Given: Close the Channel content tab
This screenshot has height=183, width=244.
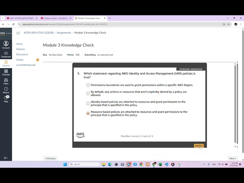Looking at the screenshot, I should 71,18.
